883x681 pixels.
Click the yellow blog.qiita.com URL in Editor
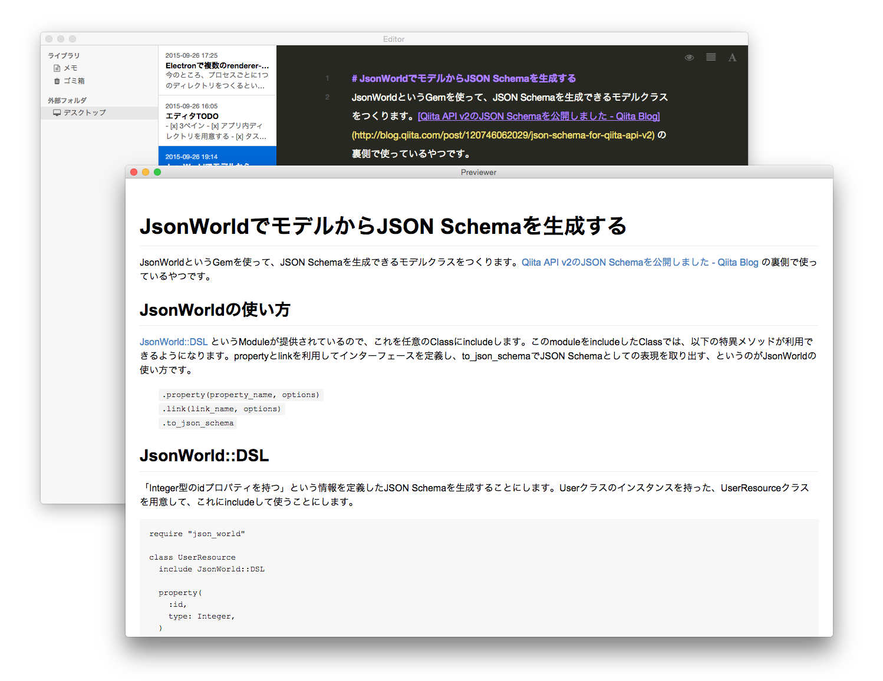point(503,135)
